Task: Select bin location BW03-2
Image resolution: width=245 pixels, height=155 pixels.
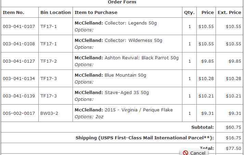Action: [49, 113]
